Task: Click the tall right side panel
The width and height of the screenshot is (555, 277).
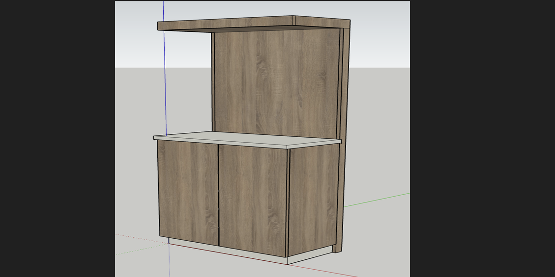Action: (343, 147)
